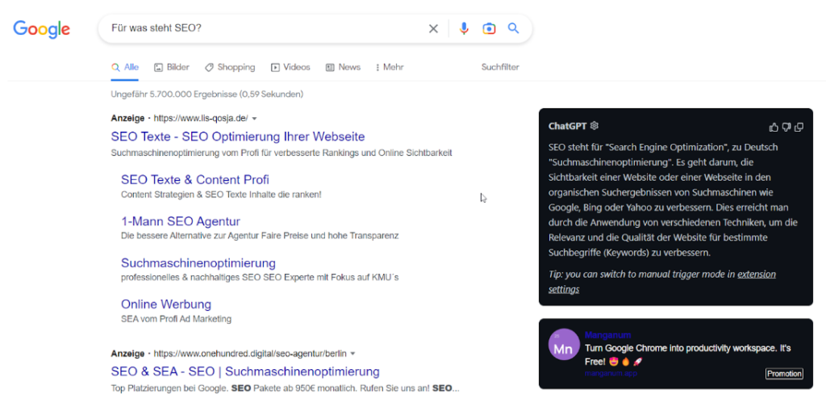Click the Manganum Mn avatar icon

pos(564,344)
